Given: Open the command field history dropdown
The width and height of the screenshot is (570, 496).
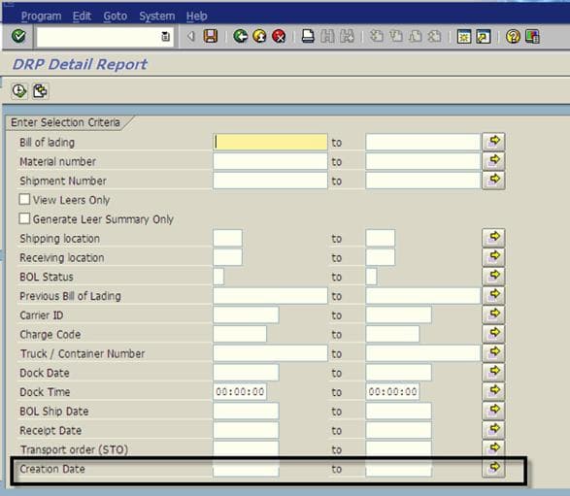Looking at the screenshot, I should [x=165, y=36].
